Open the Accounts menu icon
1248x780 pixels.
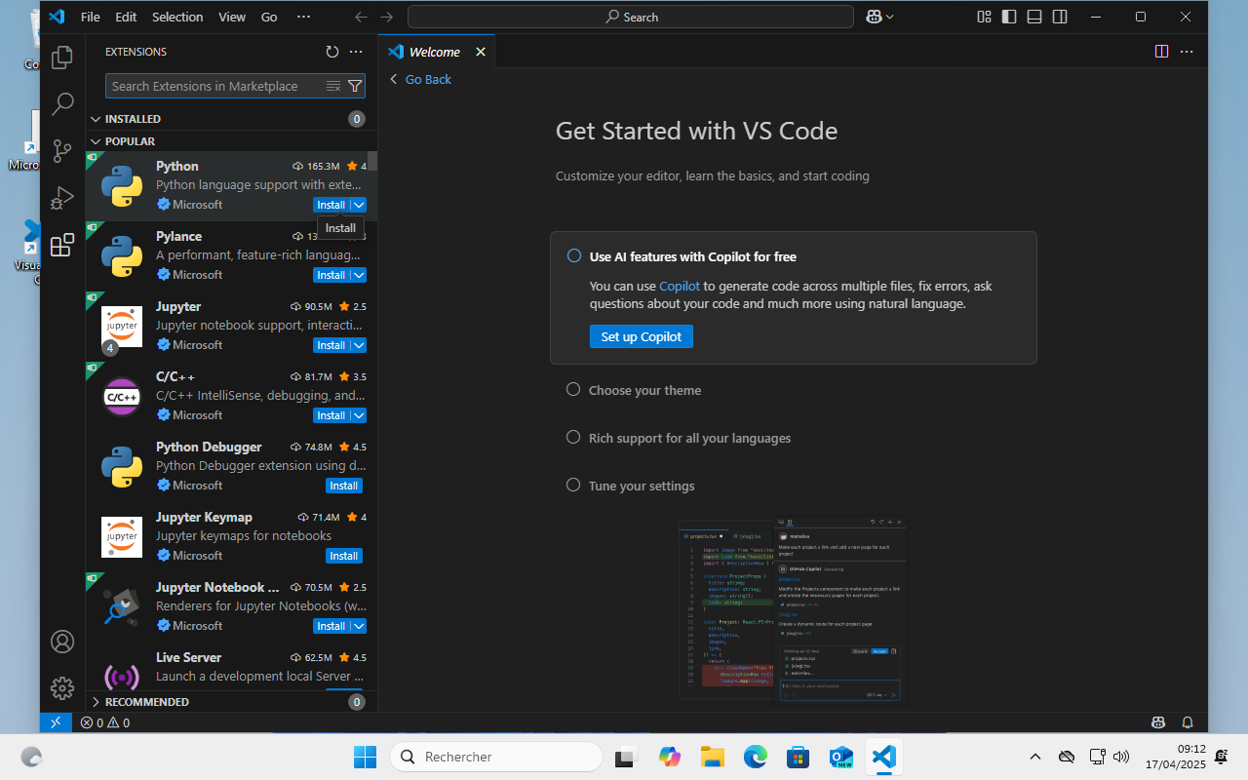pos(62,642)
